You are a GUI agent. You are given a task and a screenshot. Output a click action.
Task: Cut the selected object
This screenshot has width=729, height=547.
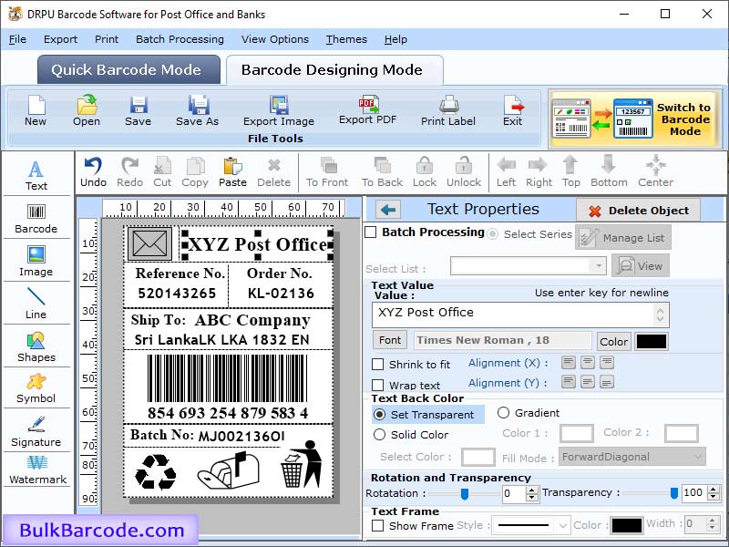[x=162, y=172]
